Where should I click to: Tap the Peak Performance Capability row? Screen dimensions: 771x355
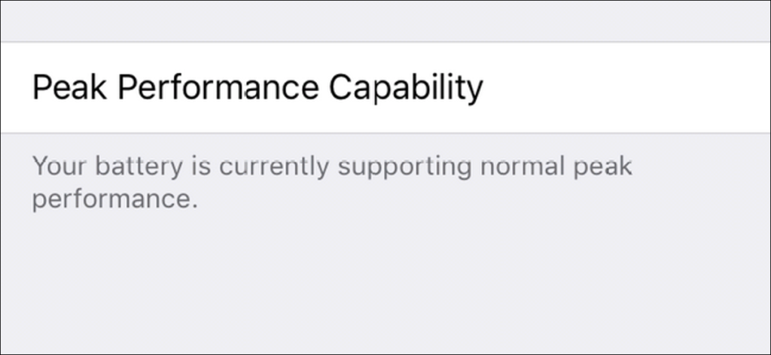coord(385,88)
